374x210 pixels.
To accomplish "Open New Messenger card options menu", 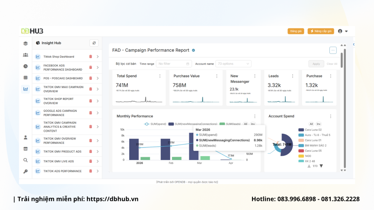I will [255, 76].
